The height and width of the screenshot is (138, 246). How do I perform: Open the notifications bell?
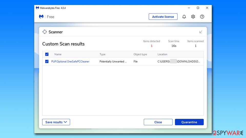click(x=184, y=17)
